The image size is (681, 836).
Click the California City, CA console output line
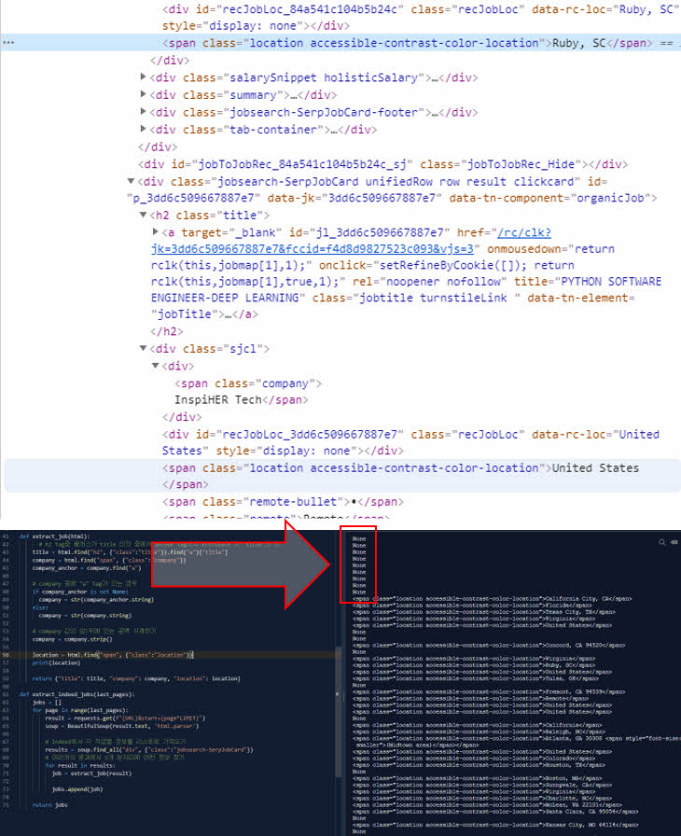[x=492, y=599]
